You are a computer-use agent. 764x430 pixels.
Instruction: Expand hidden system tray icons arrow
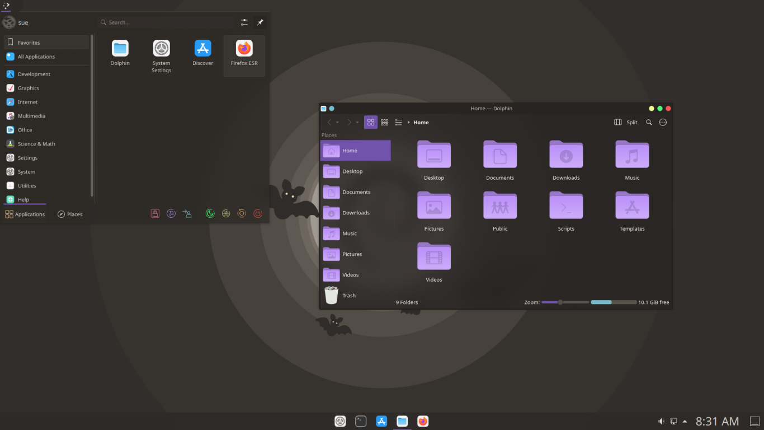click(x=685, y=421)
